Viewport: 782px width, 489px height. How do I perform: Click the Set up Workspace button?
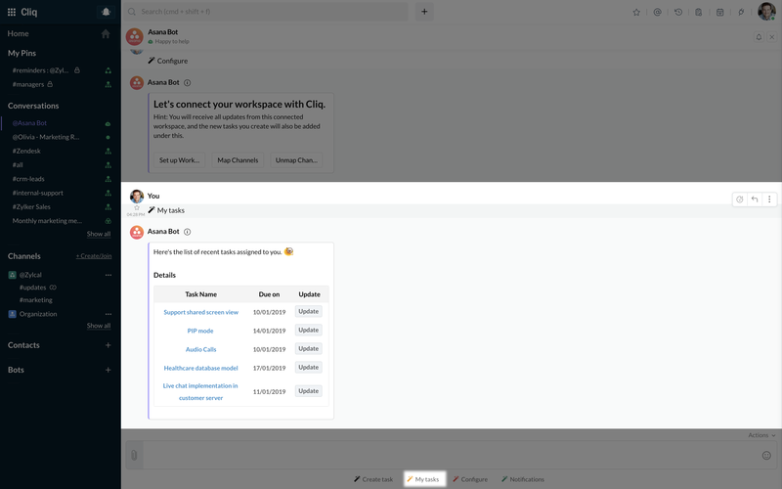[179, 160]
